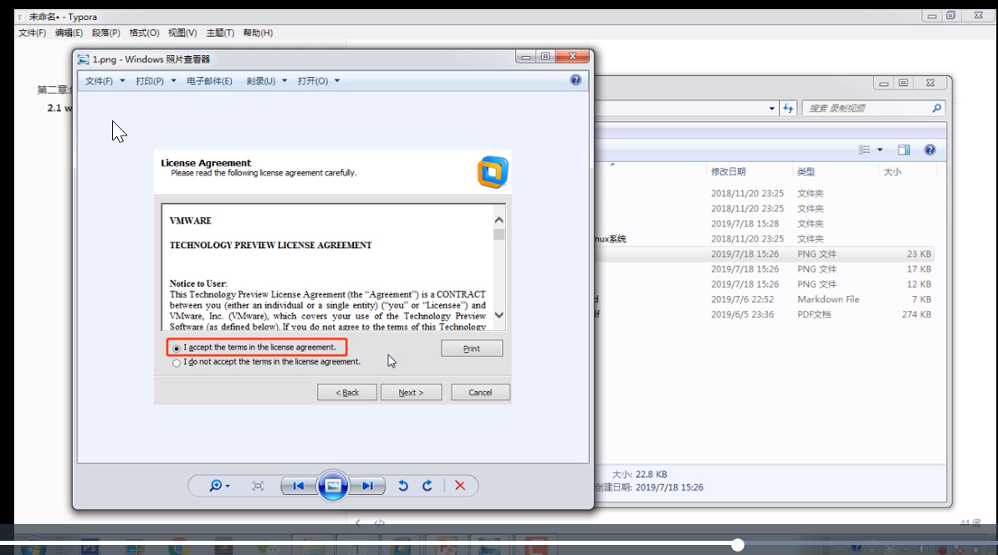Viewport: 998px width, 555px height.
Task: Open Typora 视图(V) menu
Action: click(x=182, y=33)
